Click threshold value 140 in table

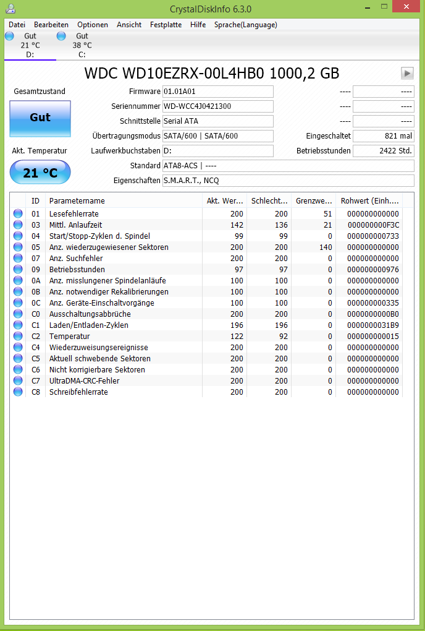coord(326,247)
